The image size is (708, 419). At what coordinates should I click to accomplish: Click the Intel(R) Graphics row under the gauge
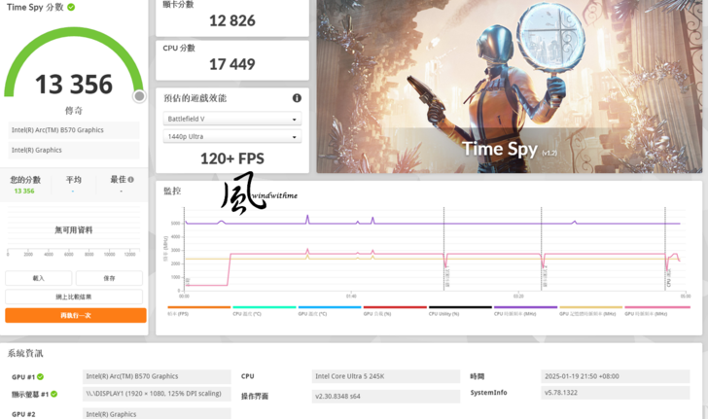click(74, 150)
